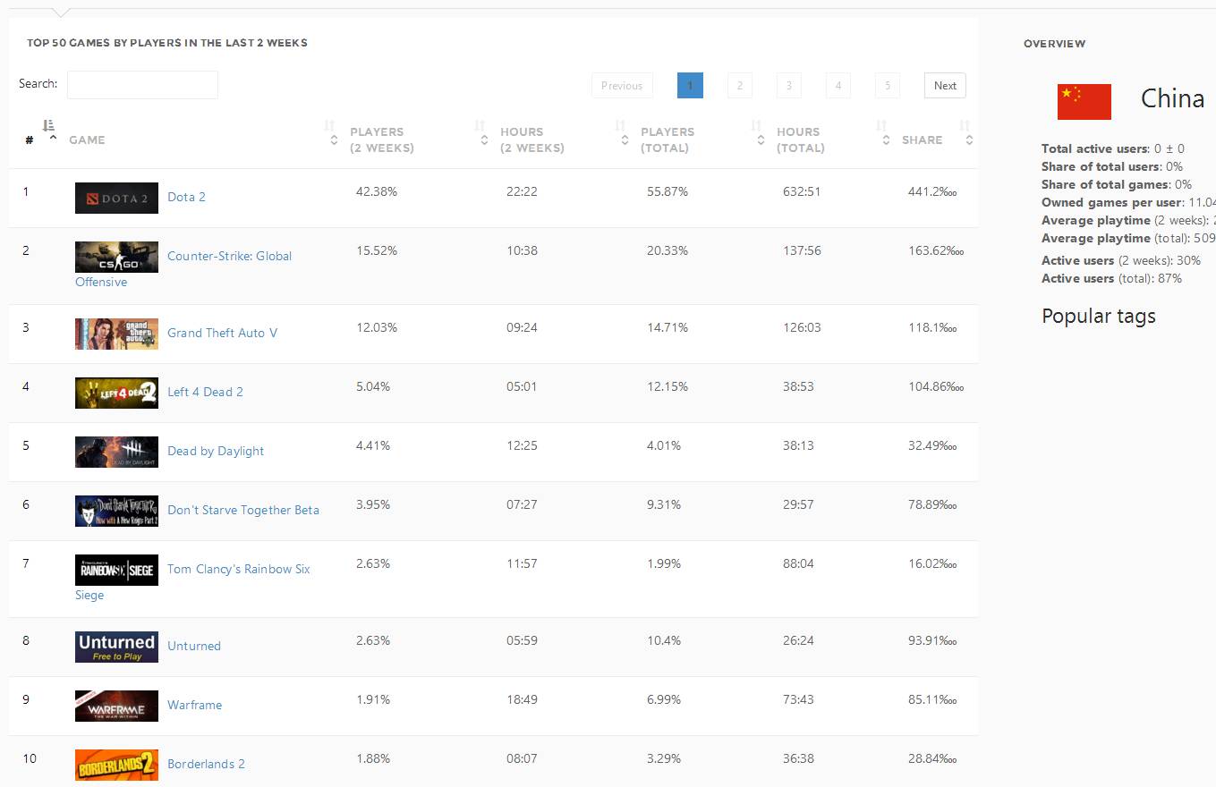Click the rank column sort icon
This screenshot has width=1216, height=787.
click(49, 126)
